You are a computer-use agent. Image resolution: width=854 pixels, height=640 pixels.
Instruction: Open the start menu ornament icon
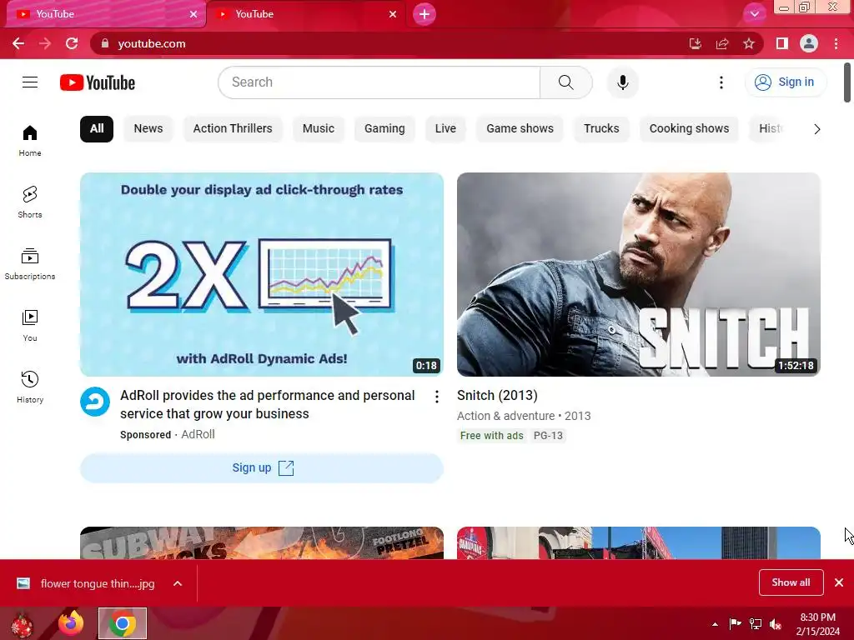pyautogui.click(x=23, y=624)
